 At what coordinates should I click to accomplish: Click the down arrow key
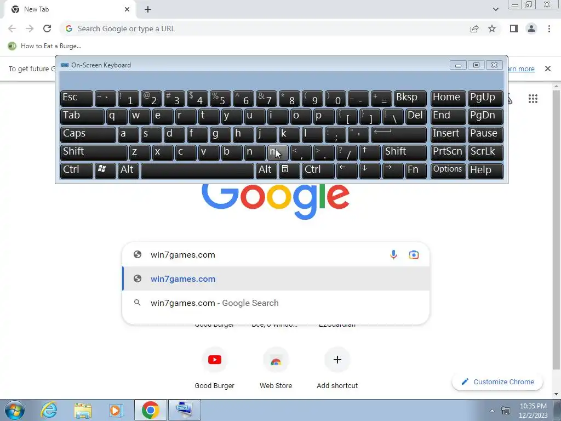pos(370,170)
